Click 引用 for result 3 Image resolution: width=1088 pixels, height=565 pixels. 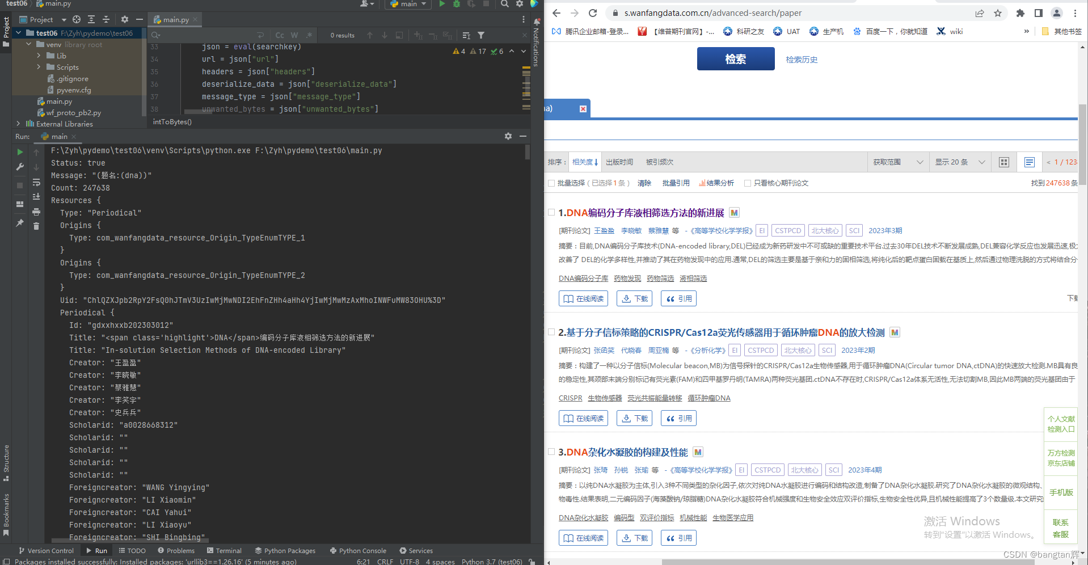(x=679, y=538)
